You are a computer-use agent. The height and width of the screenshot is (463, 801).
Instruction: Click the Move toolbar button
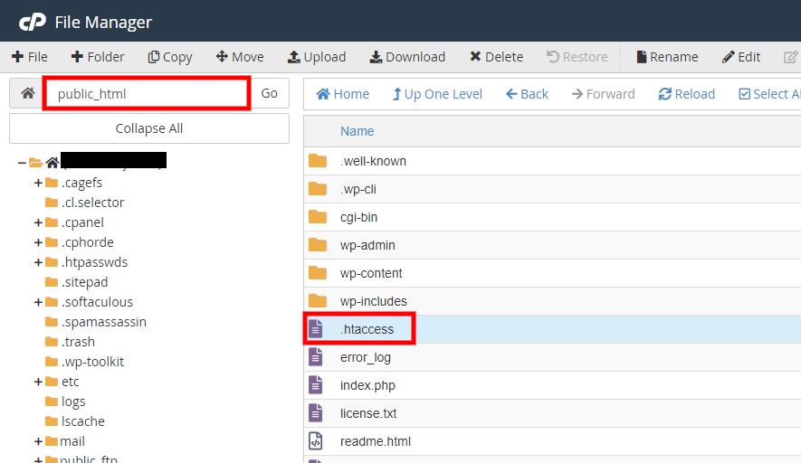click(240, 57)
